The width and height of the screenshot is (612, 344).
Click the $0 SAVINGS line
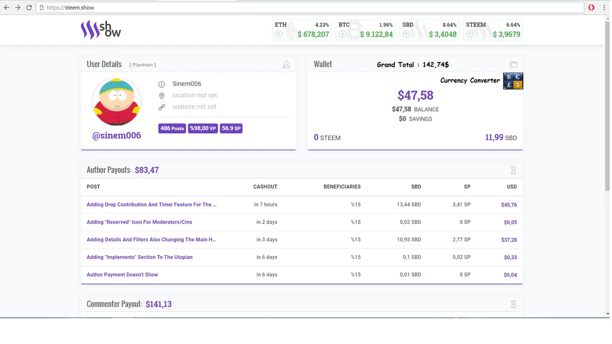(x=415, y=119)
